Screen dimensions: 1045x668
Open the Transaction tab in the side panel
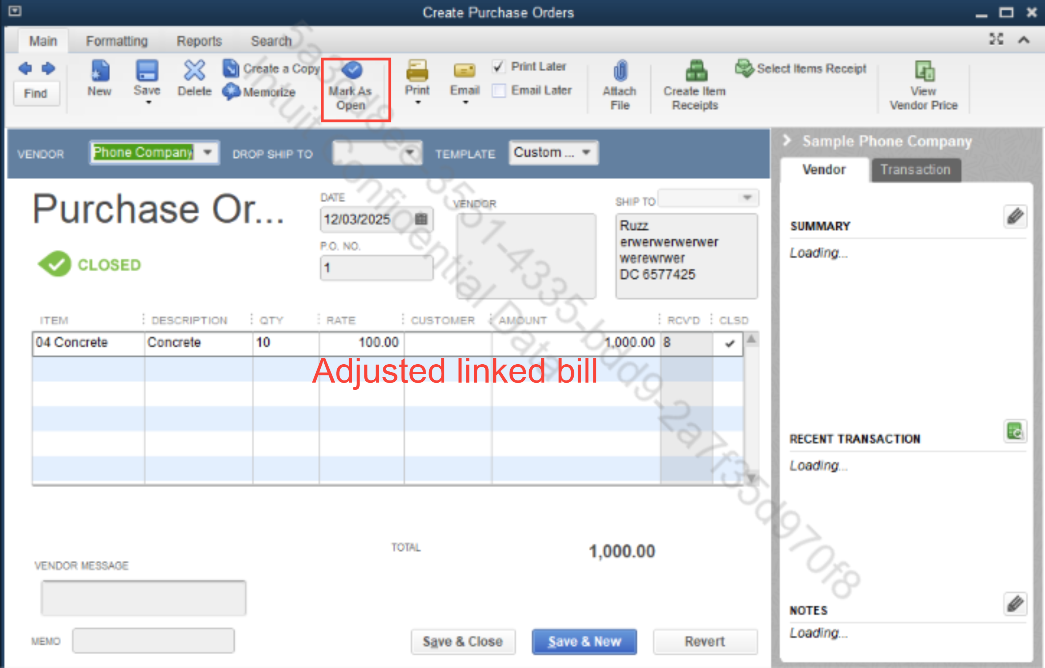pos(915,170)
